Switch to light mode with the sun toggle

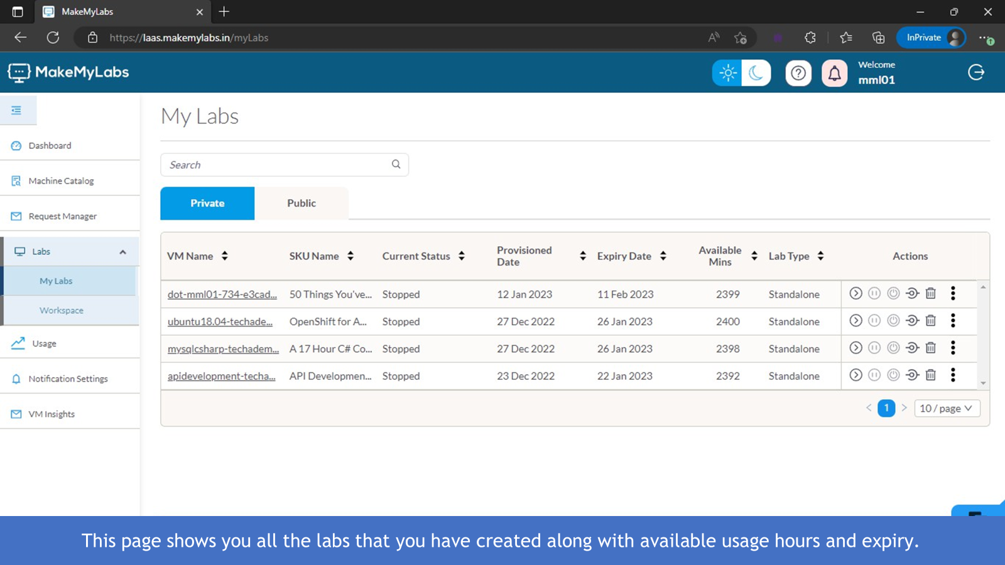(x=727, y=73)
